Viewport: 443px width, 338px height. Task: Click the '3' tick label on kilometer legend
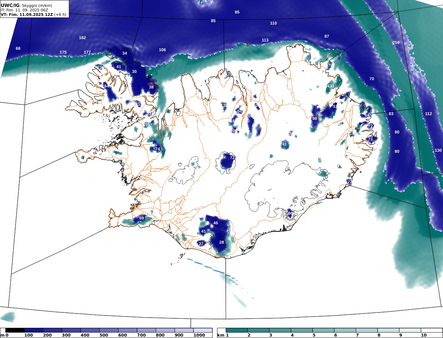click(270, 335)
